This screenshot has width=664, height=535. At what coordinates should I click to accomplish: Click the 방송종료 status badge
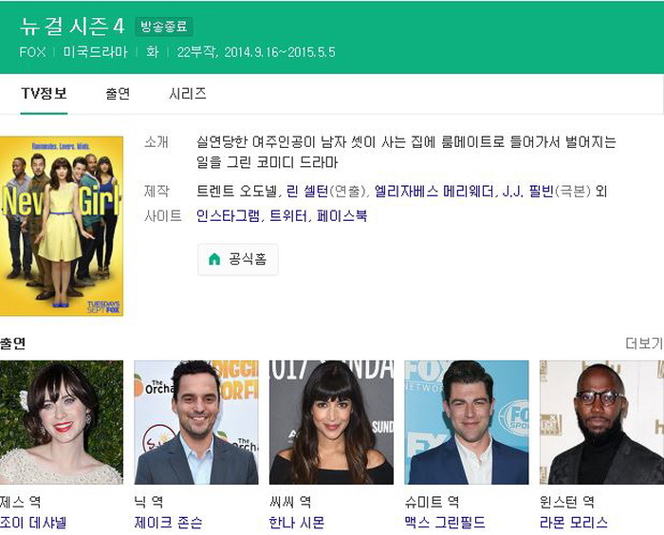(x=164, y=27)
